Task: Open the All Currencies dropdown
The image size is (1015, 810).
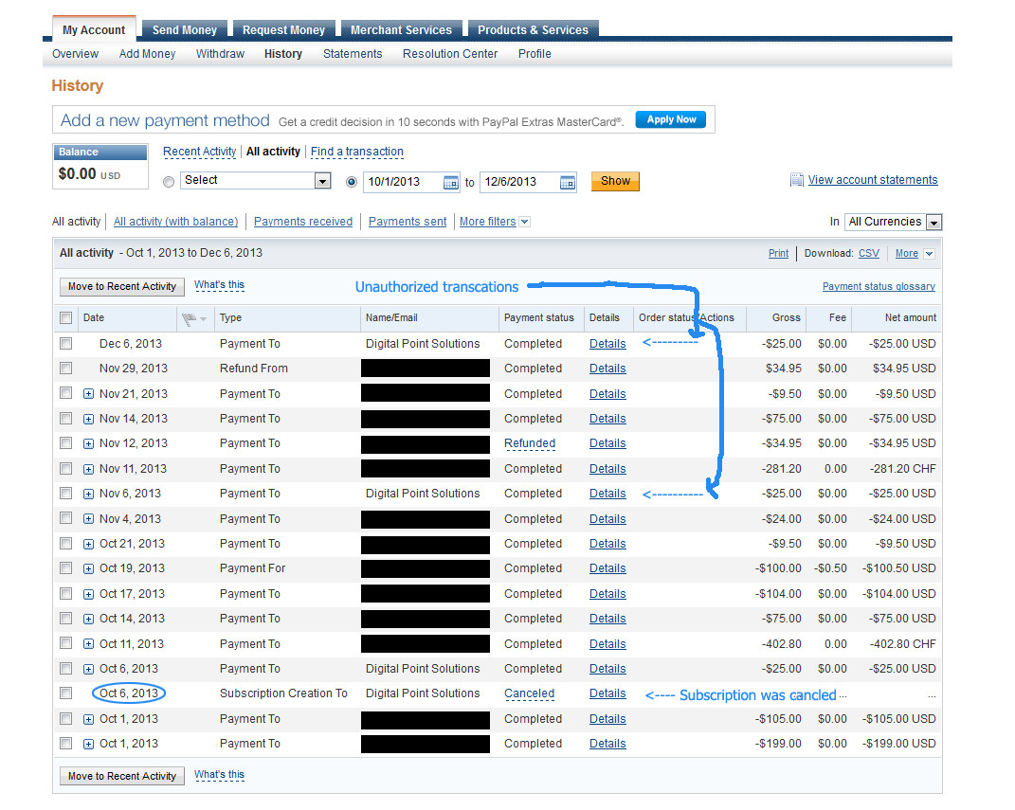Action: pyautogui.click(x=894, y=222)
